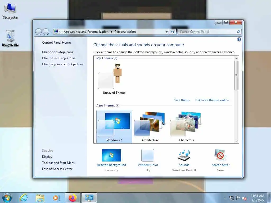Open Desktop Background settings icon
Screen dimensions: 271x203
point(111,155)
